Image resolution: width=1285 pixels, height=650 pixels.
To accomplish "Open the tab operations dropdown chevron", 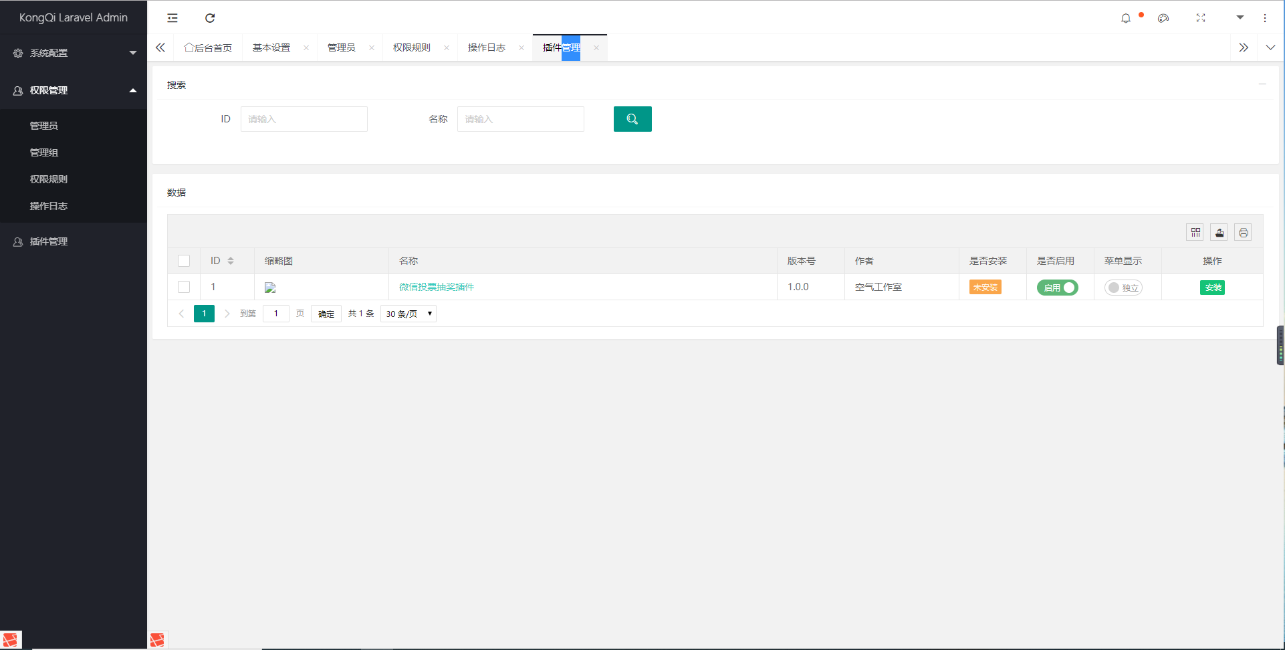I will point(1270,47).
